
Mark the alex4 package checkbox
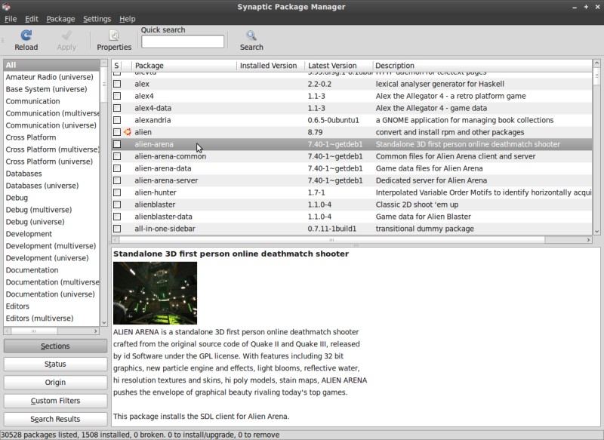point(117,96)
